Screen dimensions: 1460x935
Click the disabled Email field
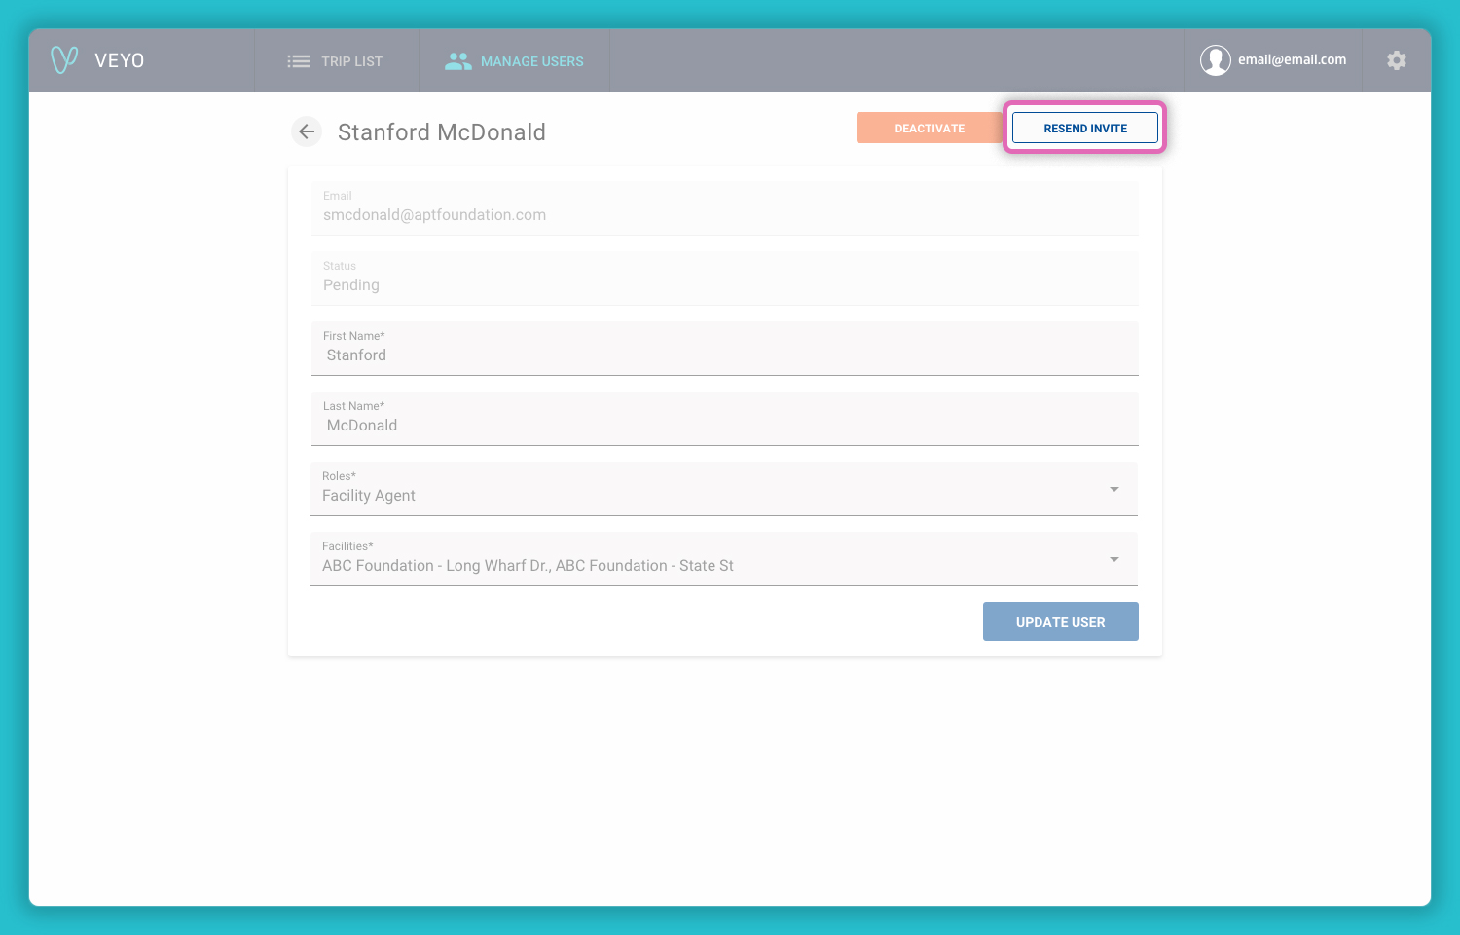pyautogui.click(x=725, y=208)
